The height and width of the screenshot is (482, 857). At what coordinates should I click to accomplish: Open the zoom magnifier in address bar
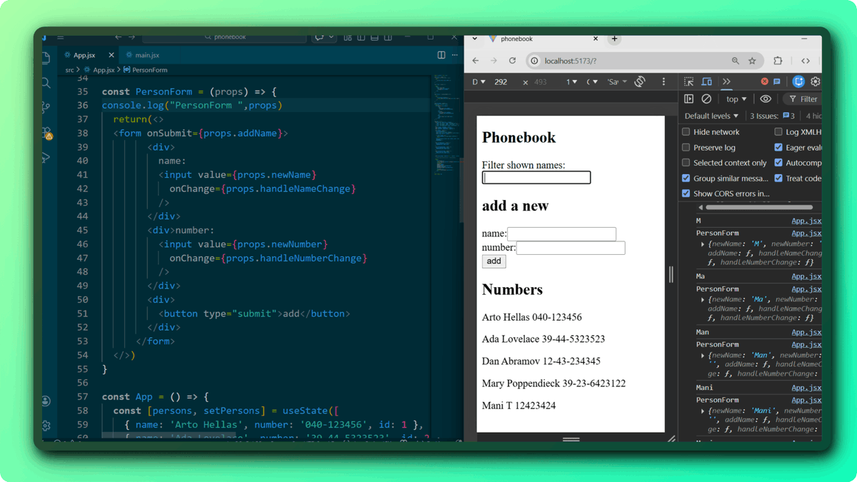click(735, 61)
